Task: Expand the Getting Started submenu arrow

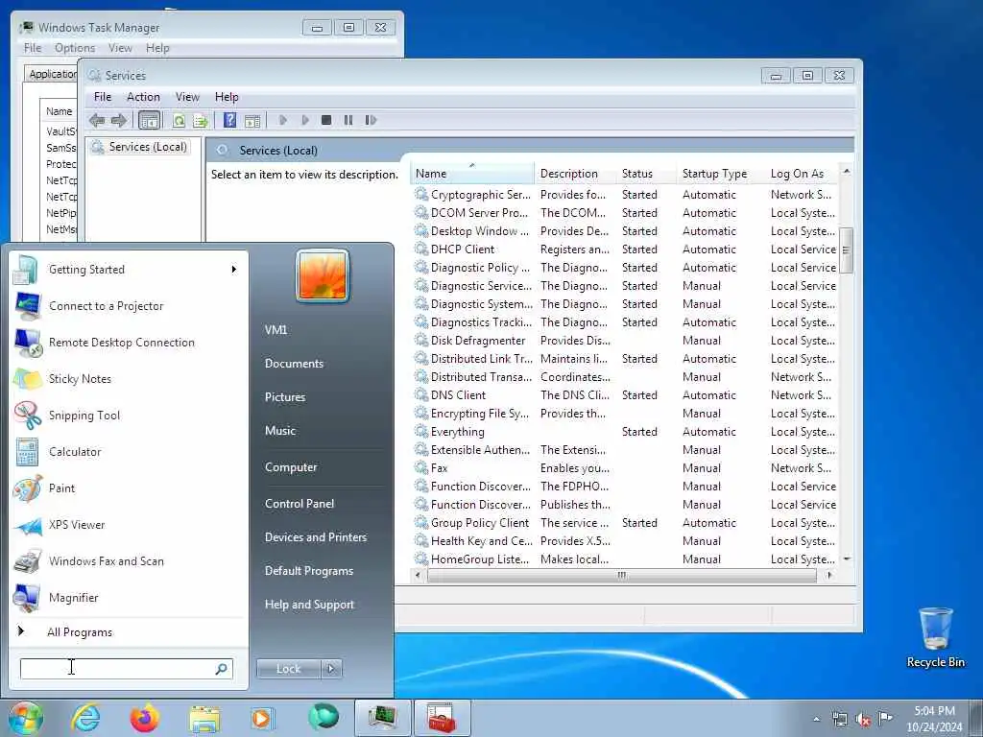Action: pos(234,270)
